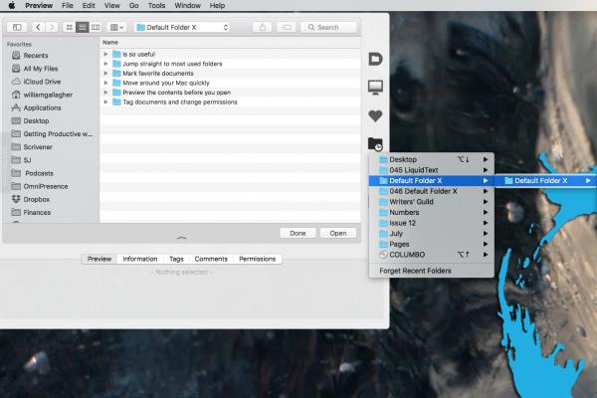Image resolution: width=597 pixels, height=398 pixels.
Task: Collapse the panel with the up chevron
Action: 182,238
